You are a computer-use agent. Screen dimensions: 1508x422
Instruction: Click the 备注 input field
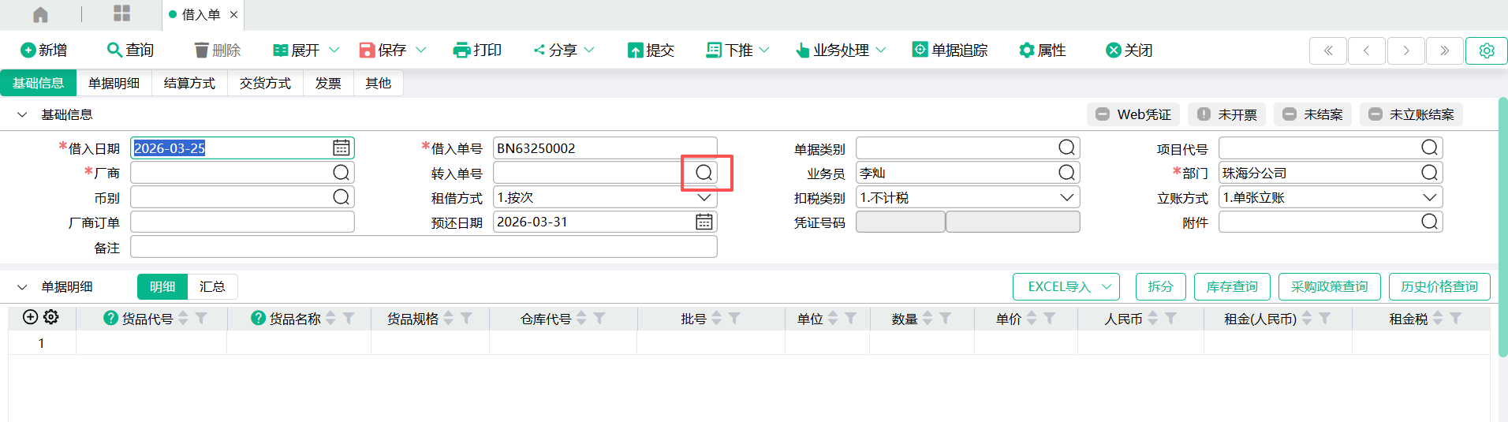pyautogui.click(x=424, y=248)
